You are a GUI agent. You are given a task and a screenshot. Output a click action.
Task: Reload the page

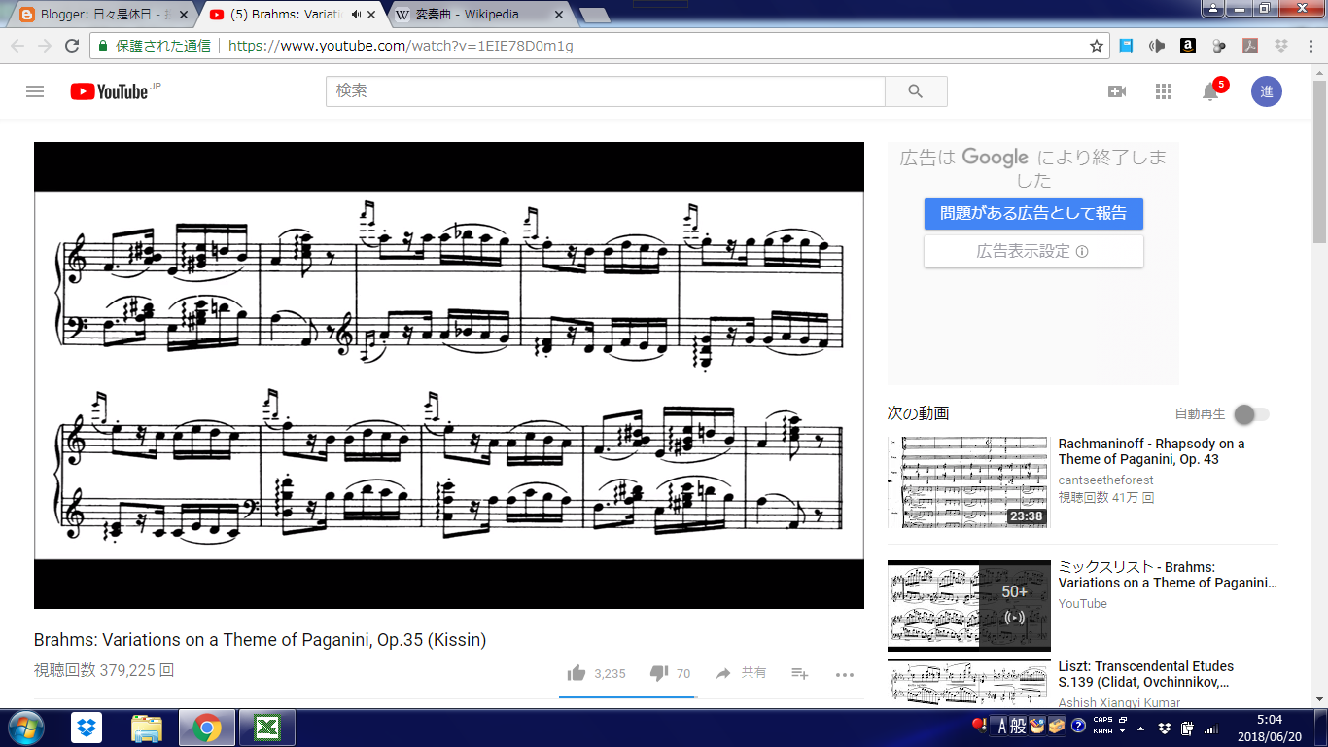tap(72, 46)
